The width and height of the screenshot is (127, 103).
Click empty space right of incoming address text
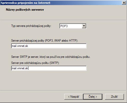click(57, 46)
